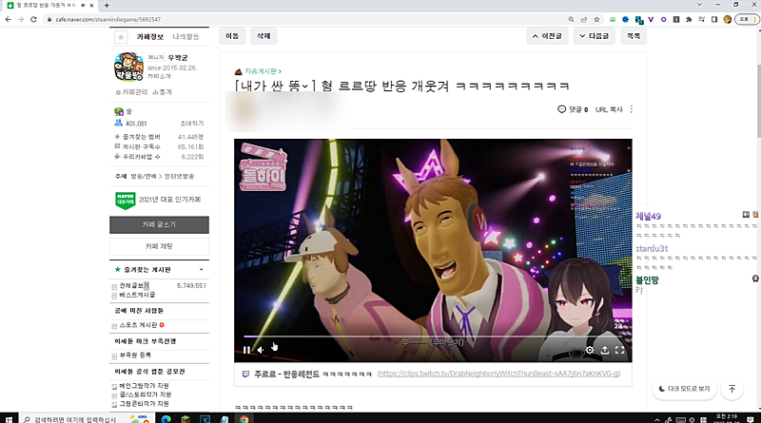Share this page icon in address bar
The height and width of the screenshot is (423, 761).
click(x=584, y=19)
